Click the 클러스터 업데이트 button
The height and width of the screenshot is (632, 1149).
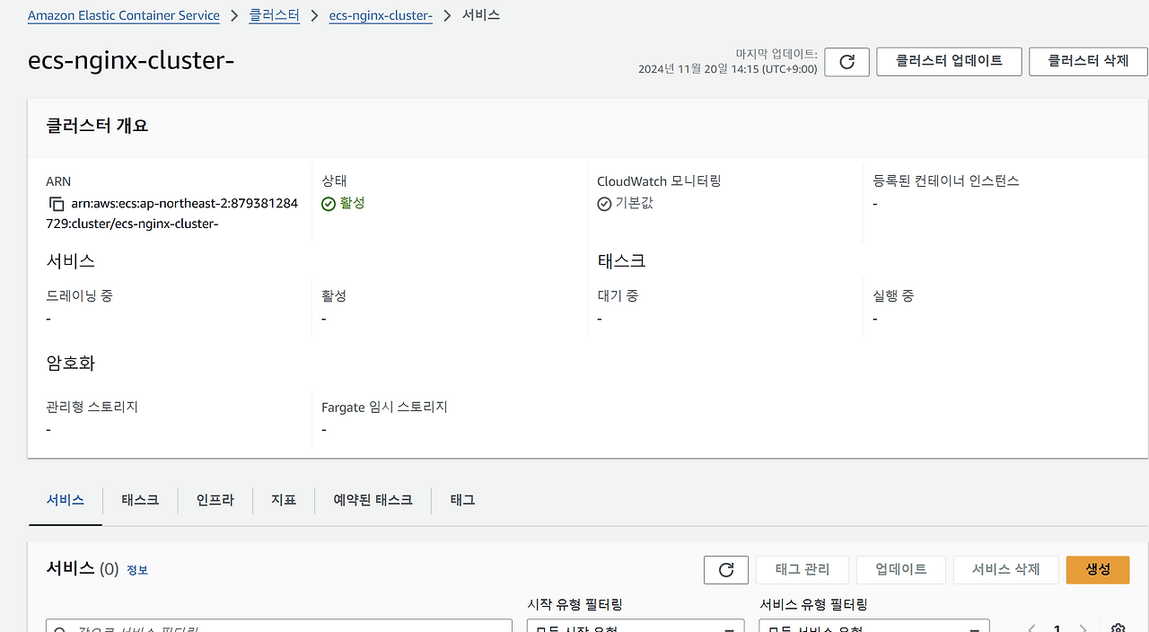[x=949, y=62]
